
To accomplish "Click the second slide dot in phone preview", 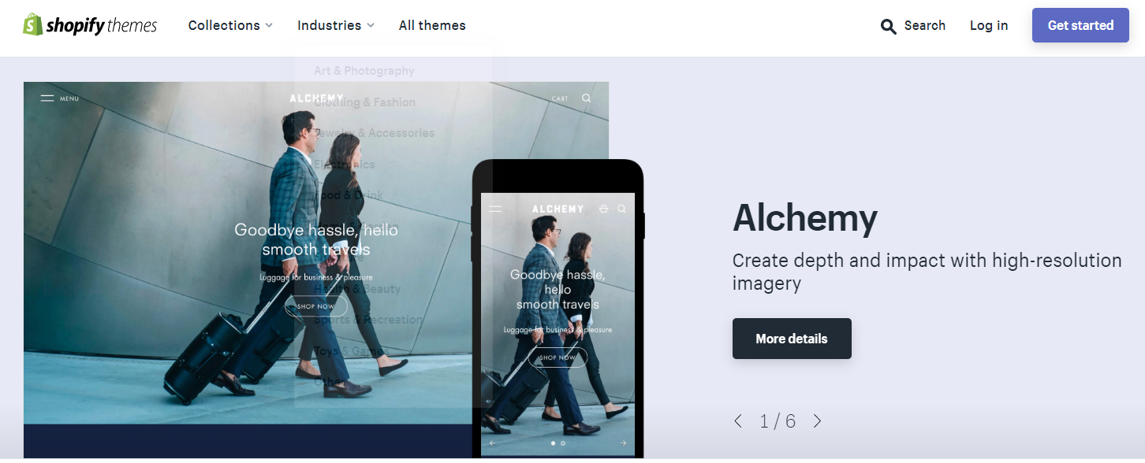I will [x=563, y=443].
